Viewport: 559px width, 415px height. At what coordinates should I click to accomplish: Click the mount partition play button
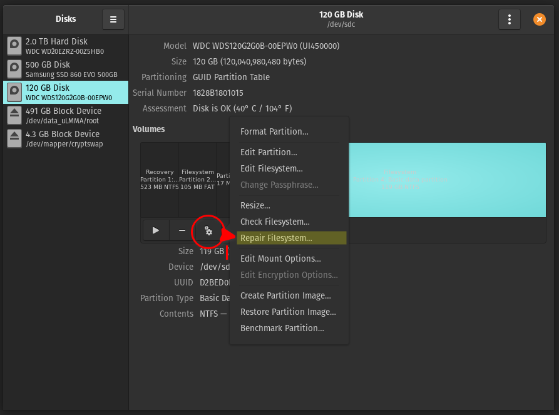coord(156,230)
